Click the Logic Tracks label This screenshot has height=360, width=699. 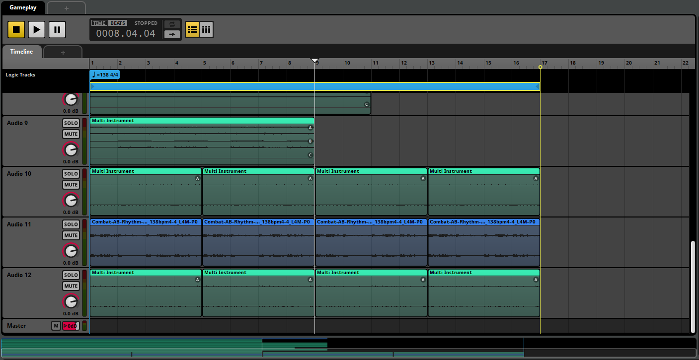click(20, 75)
